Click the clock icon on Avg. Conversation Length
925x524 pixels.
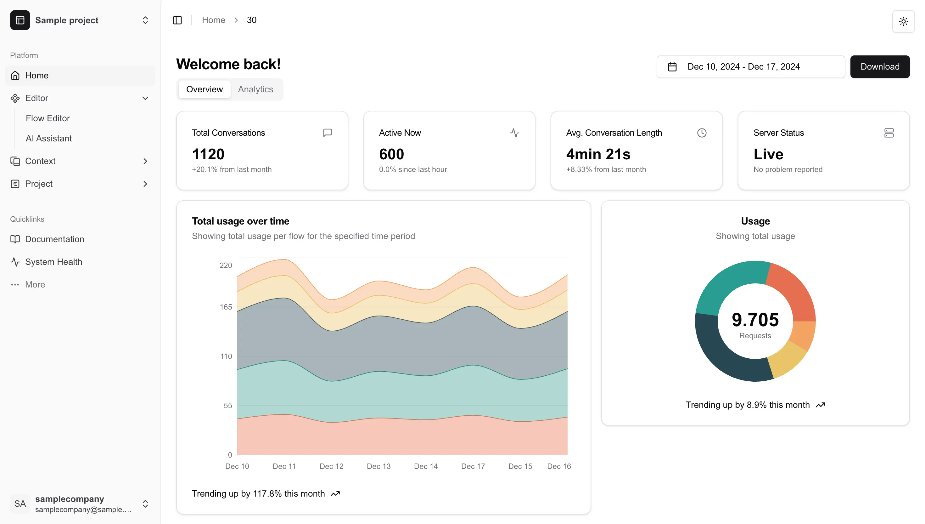pyautogui.click(x=702, y=133)
